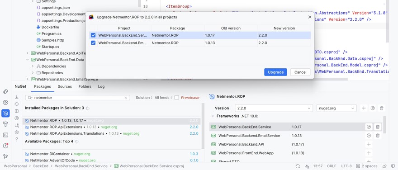Click the UTF-8 encoding indicator
398x170 pixels.
click(x=346, y=166)
